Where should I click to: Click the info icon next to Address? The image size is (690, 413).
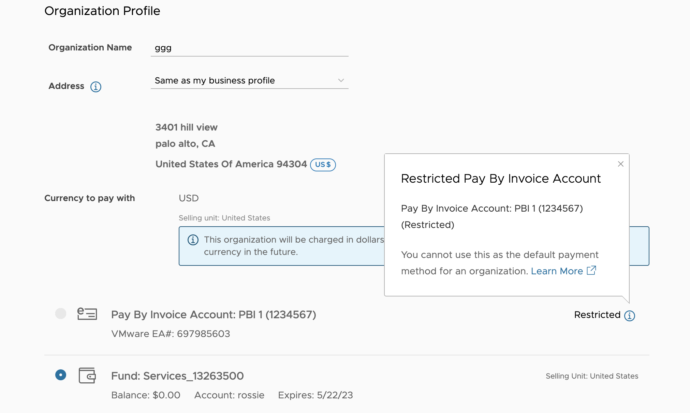pyautogui.click(x=96, y=86)
